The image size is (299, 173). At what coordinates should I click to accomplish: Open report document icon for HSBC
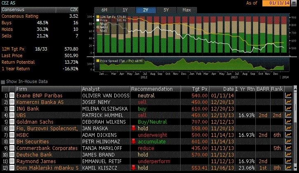click(x=12, y=135)
